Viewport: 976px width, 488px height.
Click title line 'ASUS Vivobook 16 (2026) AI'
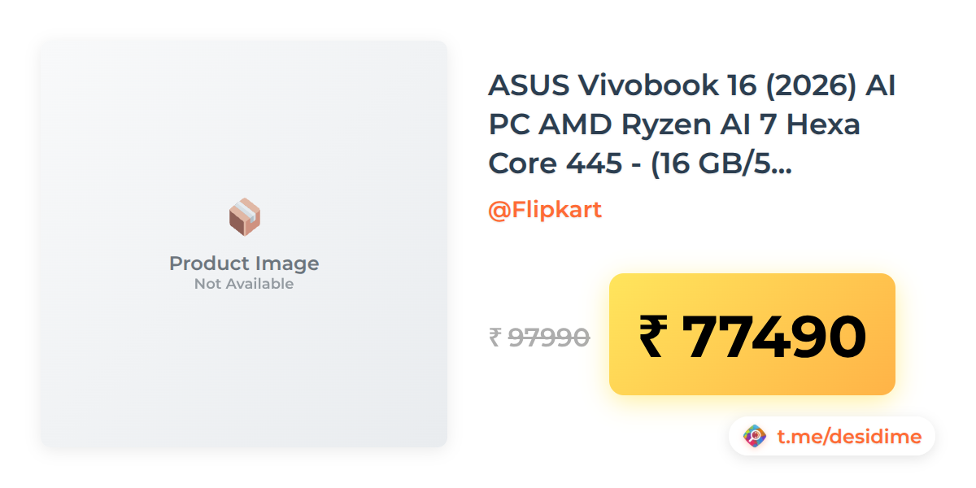coord(691,85)
